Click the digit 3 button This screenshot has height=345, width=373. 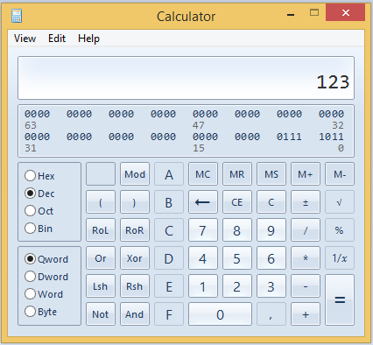271,286
